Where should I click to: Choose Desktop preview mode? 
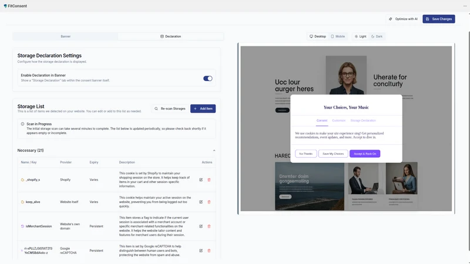(318, 36)
